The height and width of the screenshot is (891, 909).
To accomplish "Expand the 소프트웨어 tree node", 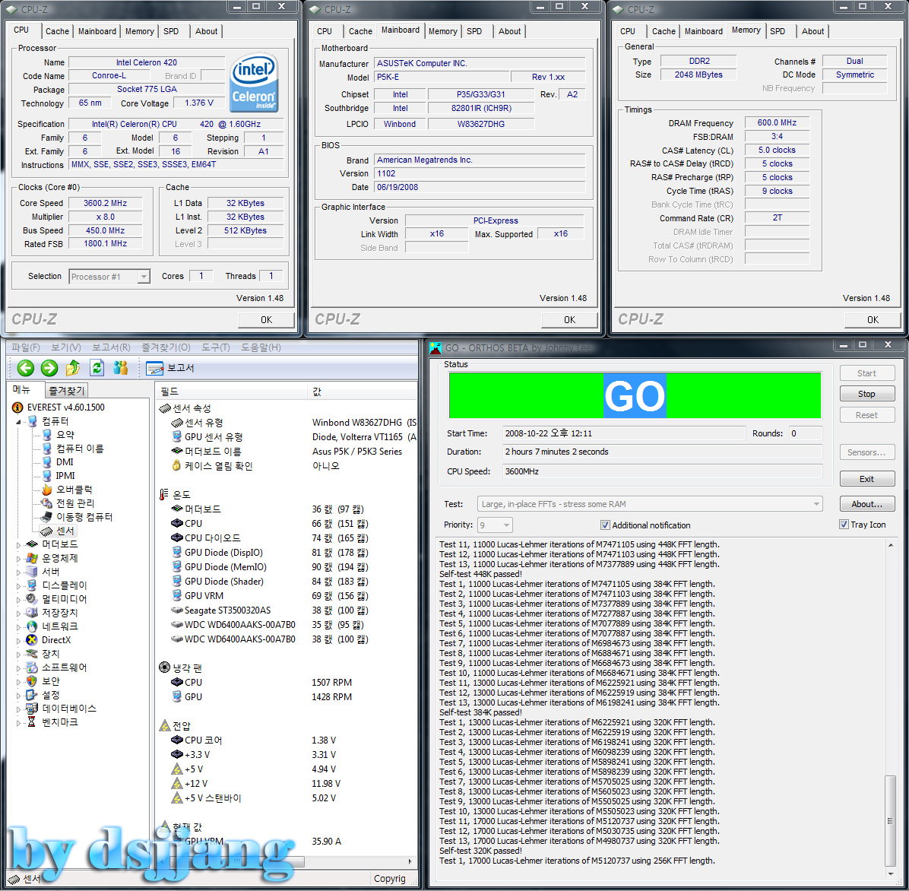I will point(18,667).
